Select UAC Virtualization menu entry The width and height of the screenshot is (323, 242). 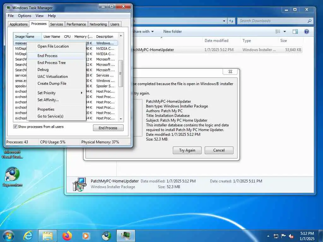(56, 77)
